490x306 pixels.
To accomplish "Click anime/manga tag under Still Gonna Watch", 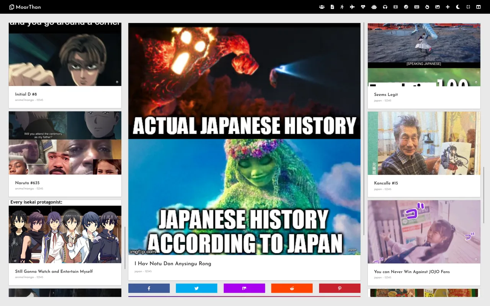I will [x=24, y=277].
